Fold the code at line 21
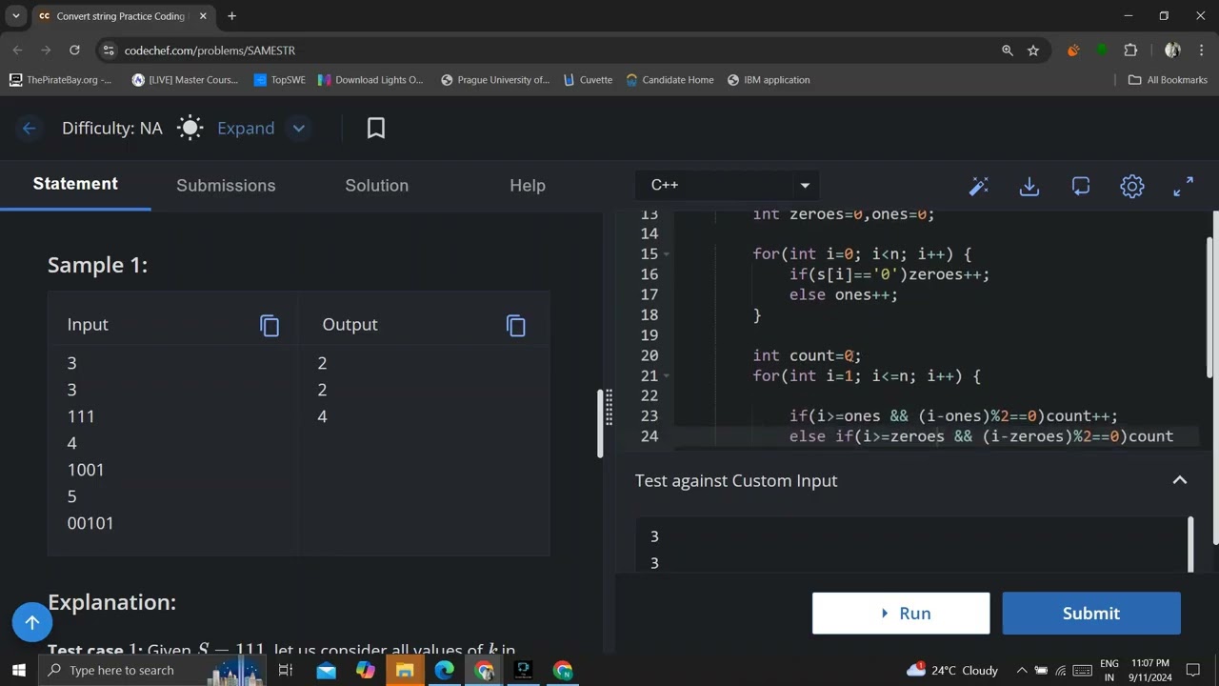The height and width of the screenshot is (686, 1219). pos(667,376)
